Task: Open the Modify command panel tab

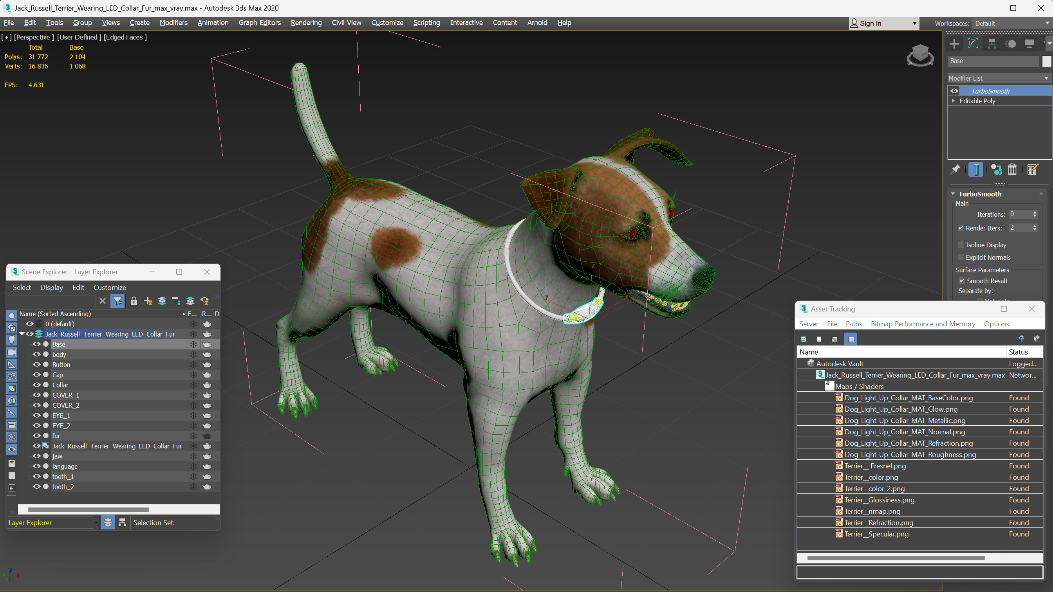Action: click(x=973, y=44)
